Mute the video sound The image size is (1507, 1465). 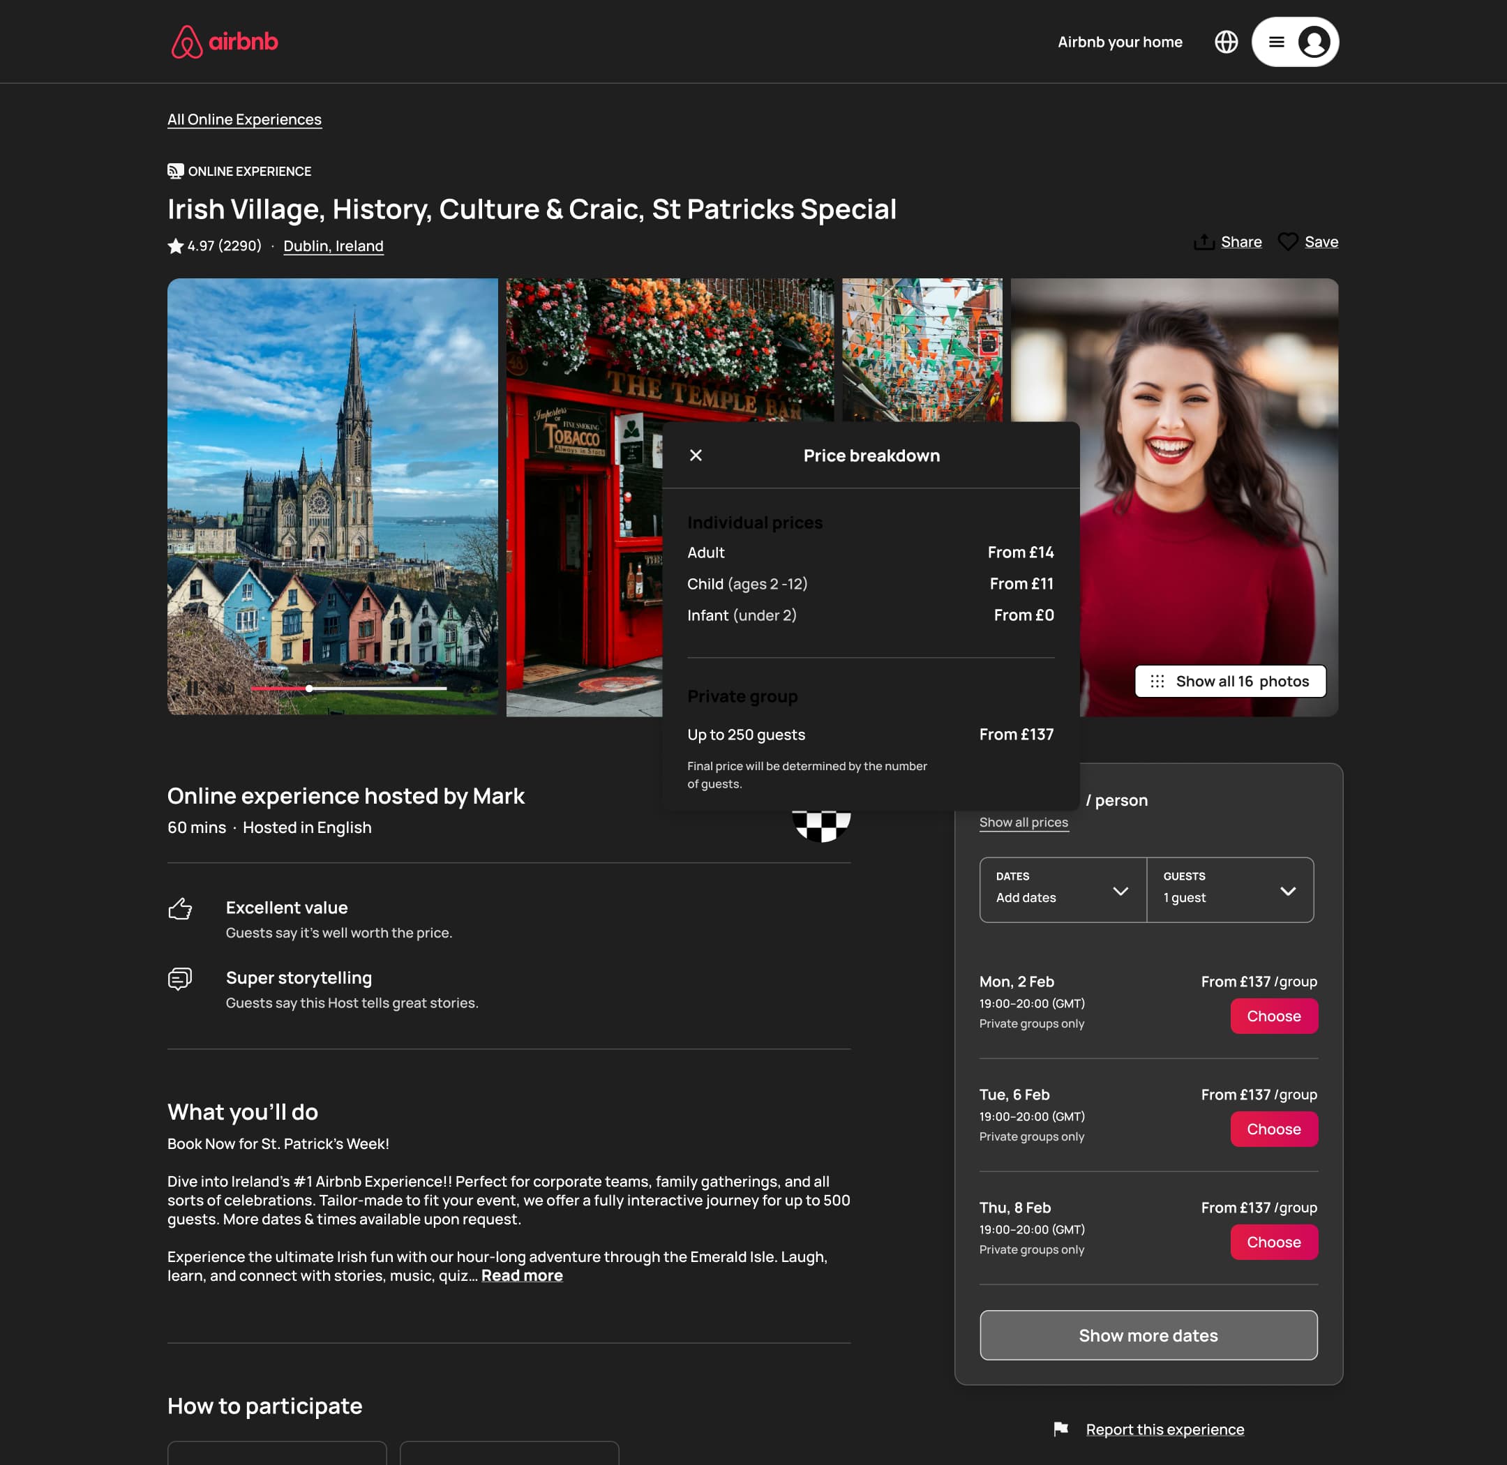(225, 688)
